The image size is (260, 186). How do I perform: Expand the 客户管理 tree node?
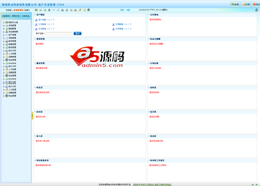point(4,35)
